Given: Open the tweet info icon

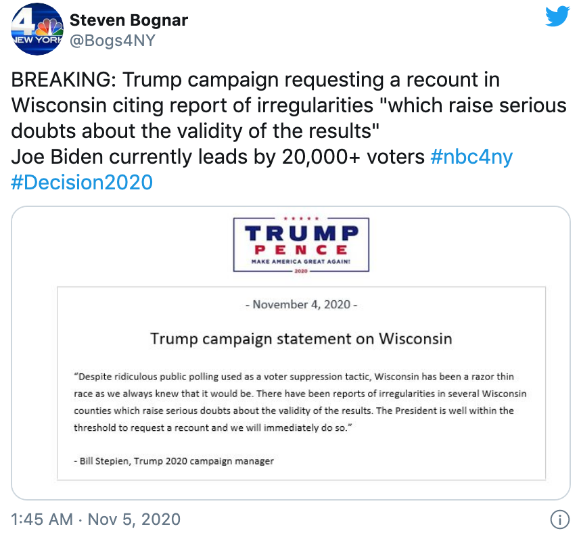Looking at the screenshot, I should pos(560,519).
